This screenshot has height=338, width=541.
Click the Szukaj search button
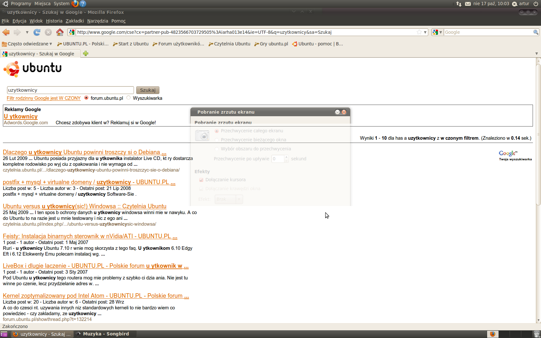[x=148, y=90]
